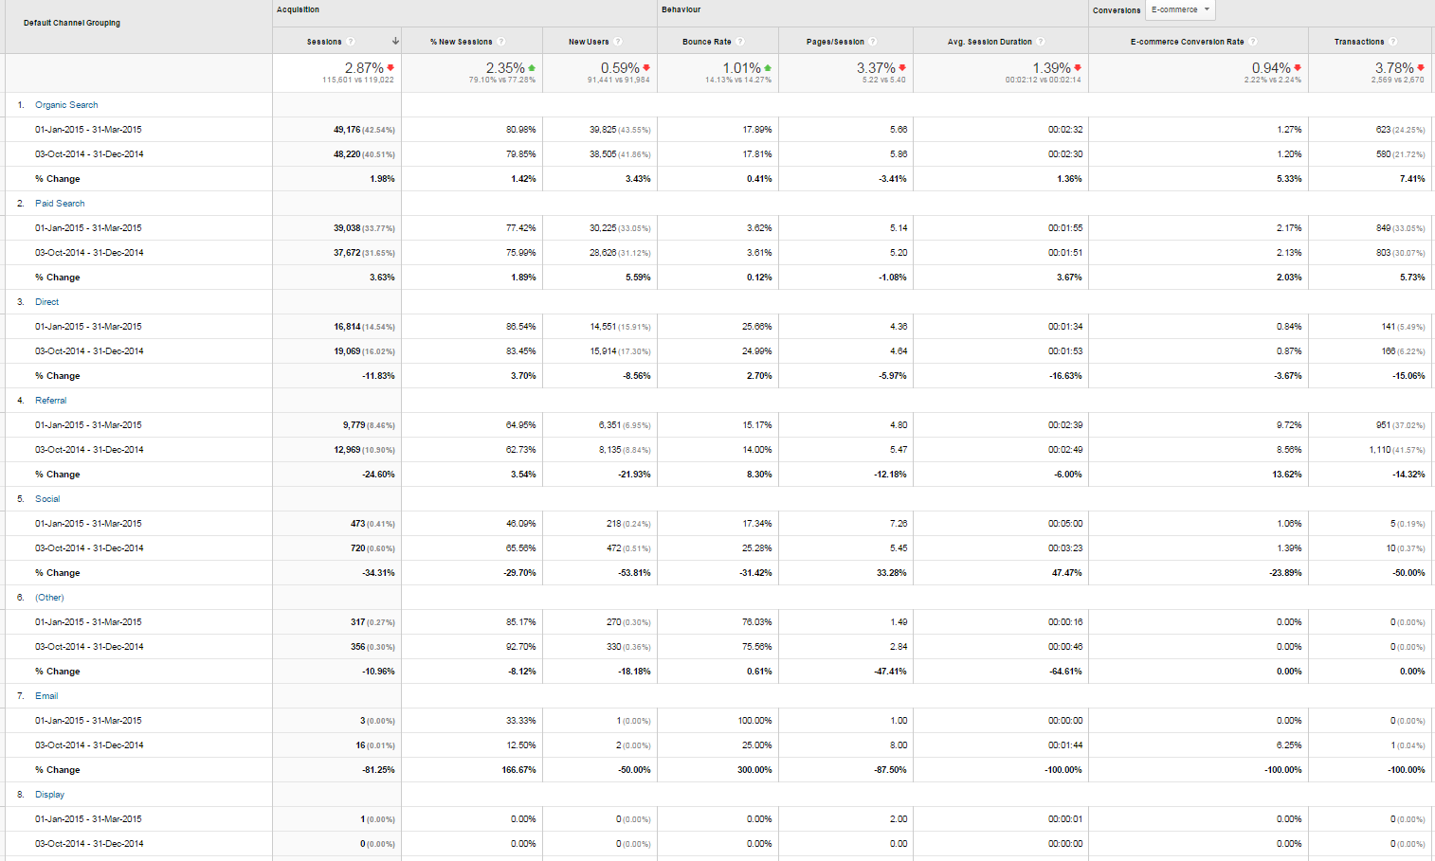The width and height of the screenshot is (1435, 861).
Task: Open help icon beside E-commerce Conversion Rate
Action: click(1253, 42)
